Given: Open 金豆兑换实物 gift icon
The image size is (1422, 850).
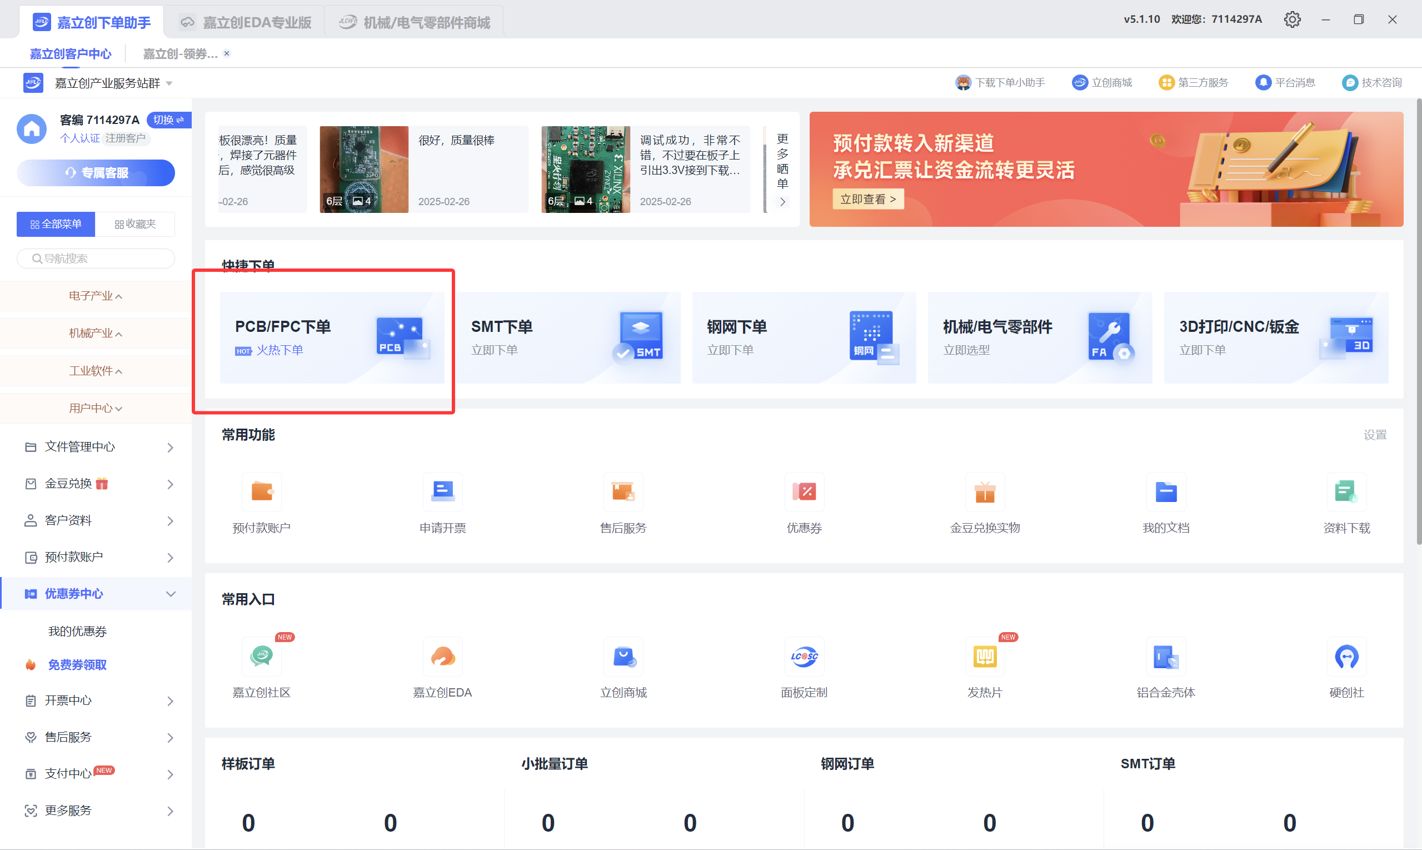Looking at the screenshot, I should (985, 491).
